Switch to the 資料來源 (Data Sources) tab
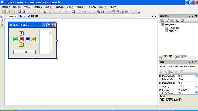 coord(180,57)
